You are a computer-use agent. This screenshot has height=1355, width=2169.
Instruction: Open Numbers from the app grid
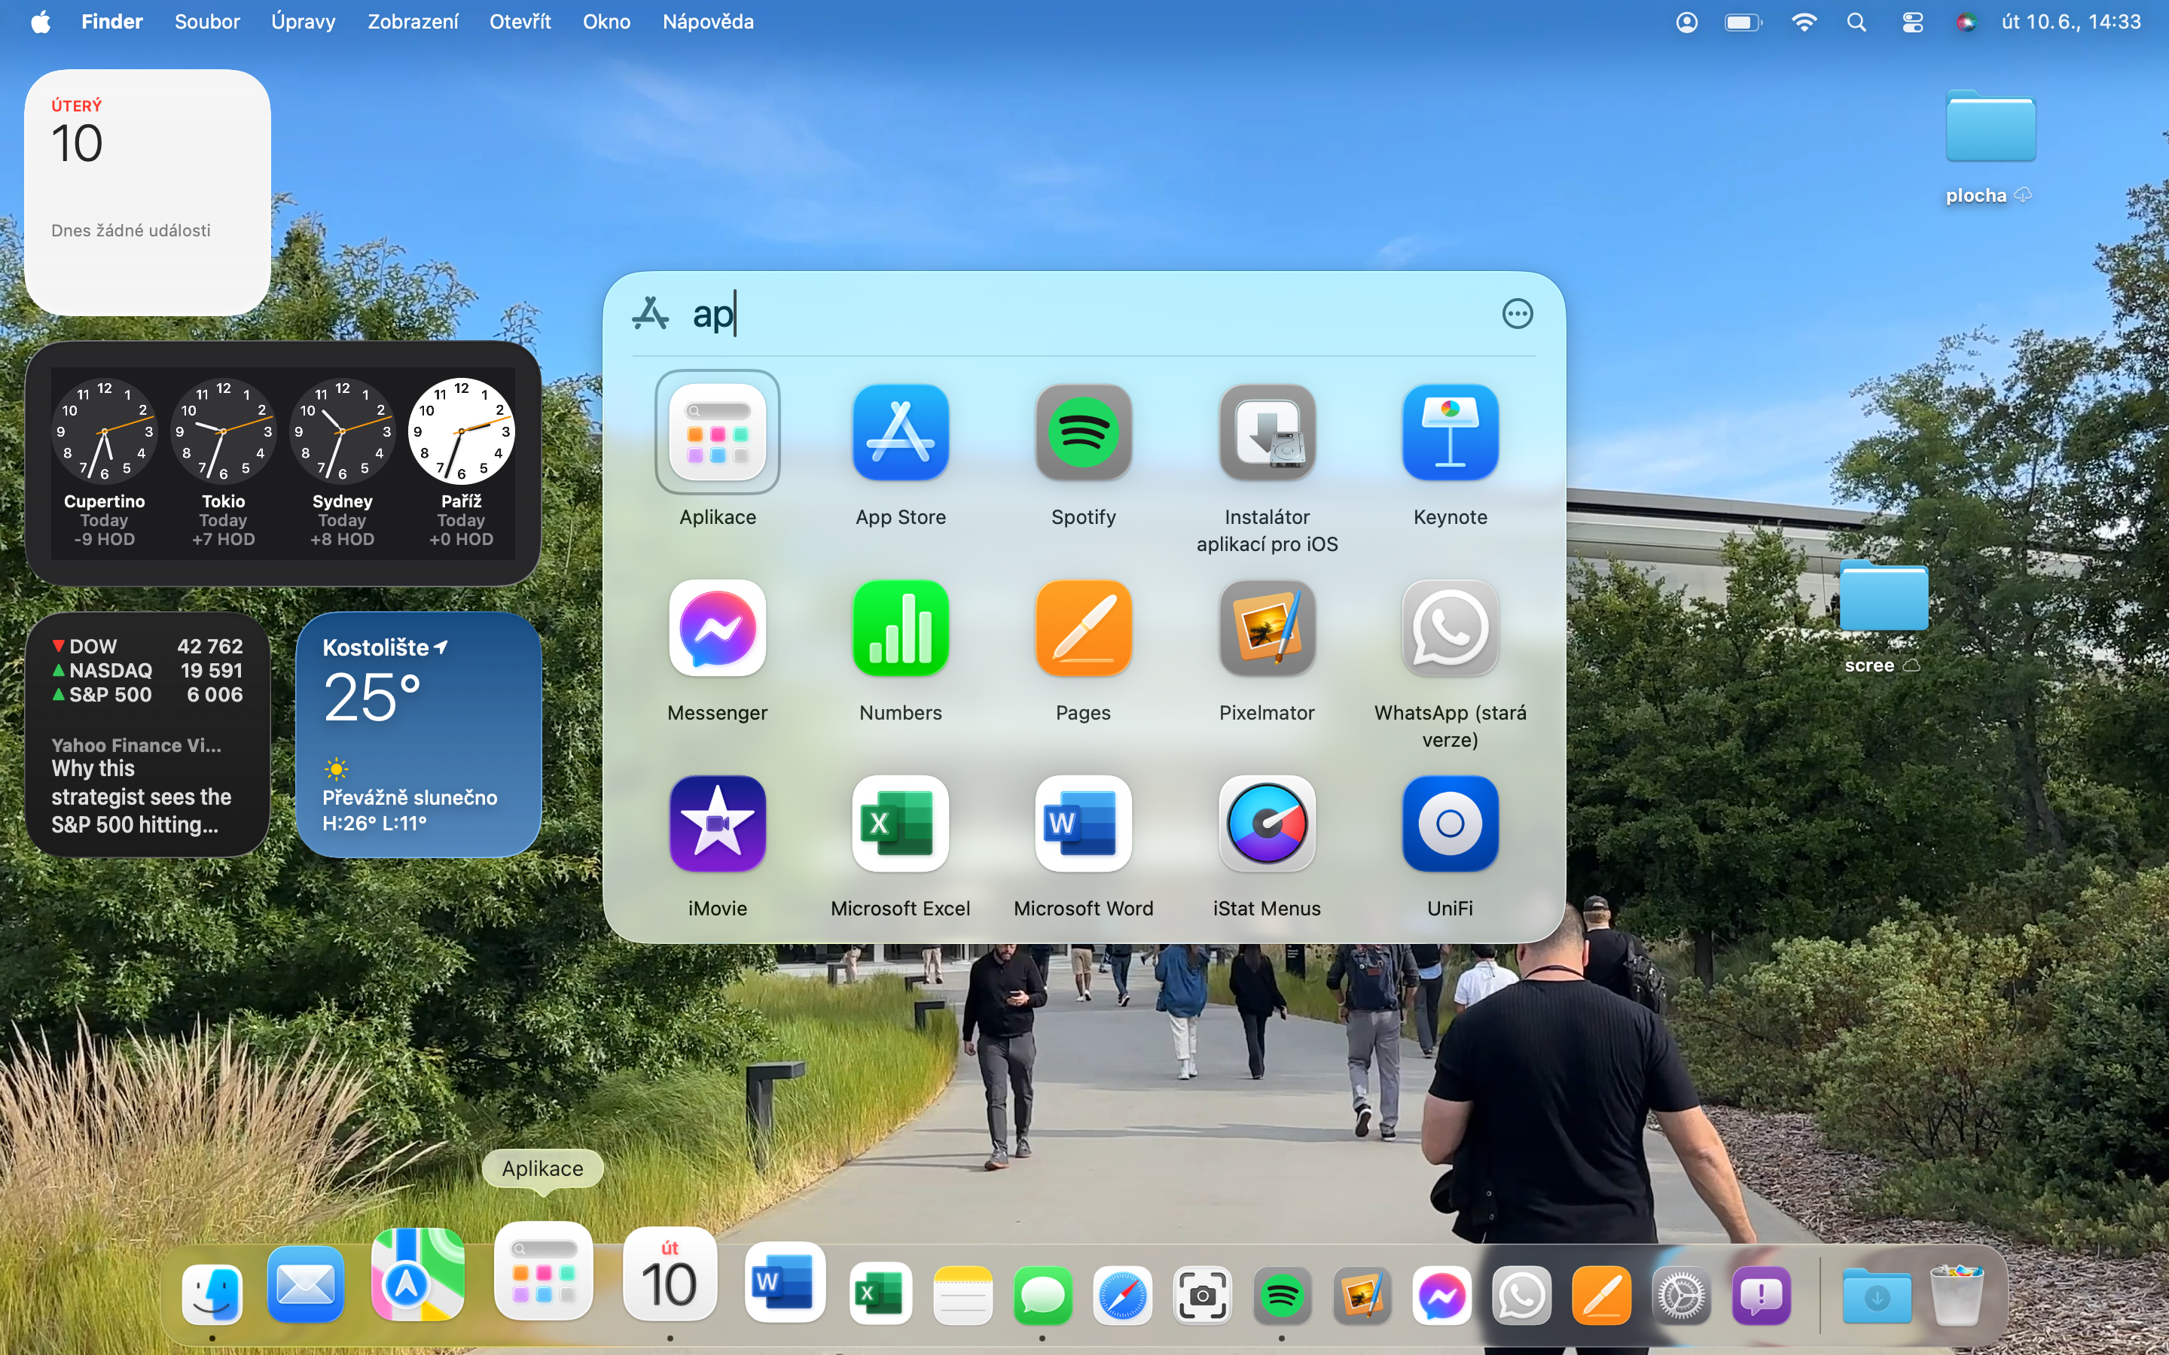point(900,629)
